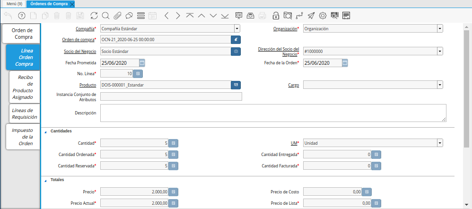This screenshot has width=472, height=209.
Task: Open the Organización dropdown
Action: tap(440, 29)
